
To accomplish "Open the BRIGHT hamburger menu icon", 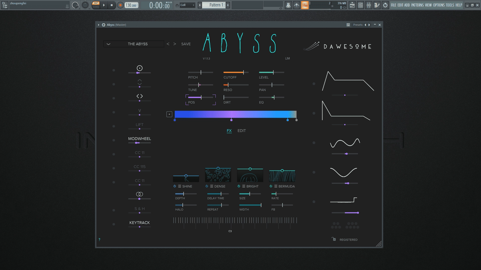I will [244, 186].
